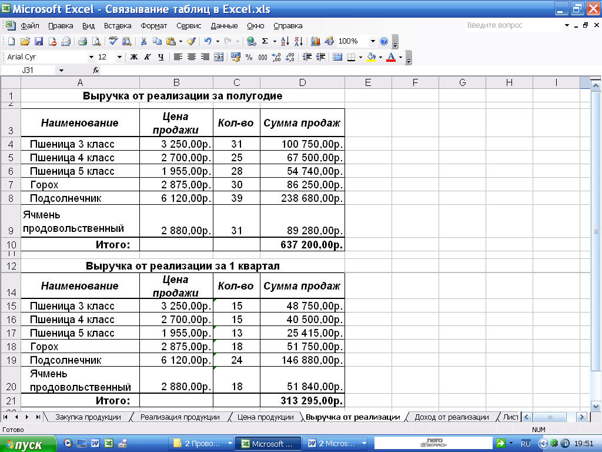
Task: Open the font size 12 dropdown
Action: click(x=119, y=57)
